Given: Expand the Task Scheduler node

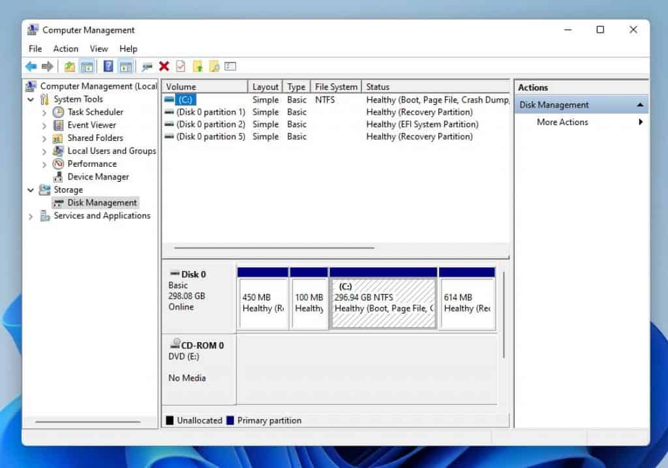Looking at the screenshot, I should tap(44, 113).
